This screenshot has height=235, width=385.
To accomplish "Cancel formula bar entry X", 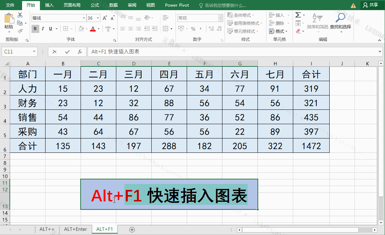I will (x=55, y=52).
